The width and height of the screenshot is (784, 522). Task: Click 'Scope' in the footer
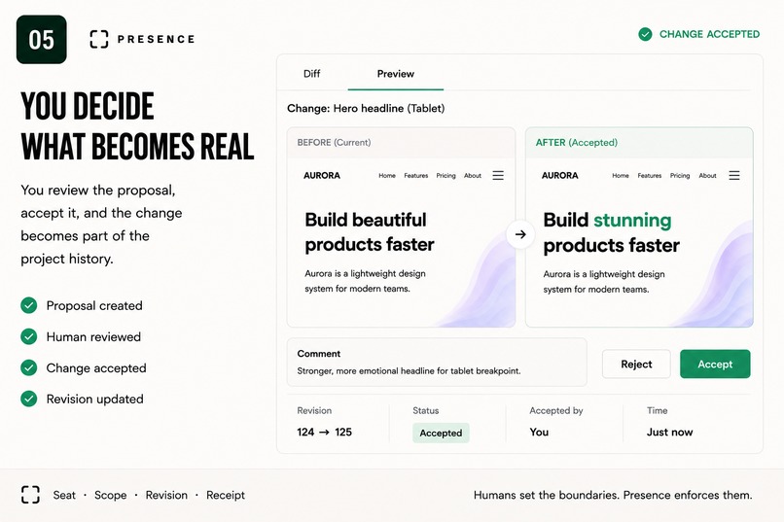111,495
